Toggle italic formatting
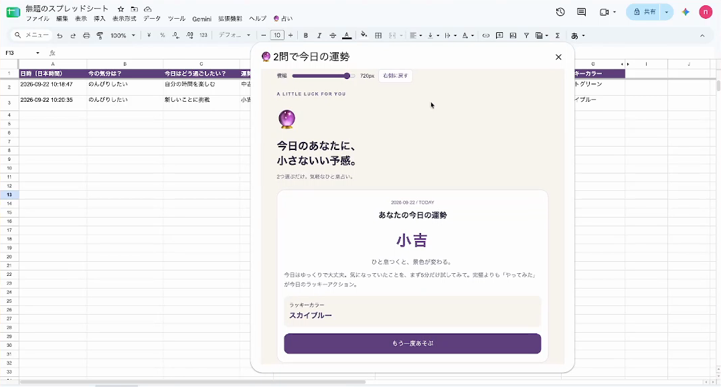 coord(319,35)
